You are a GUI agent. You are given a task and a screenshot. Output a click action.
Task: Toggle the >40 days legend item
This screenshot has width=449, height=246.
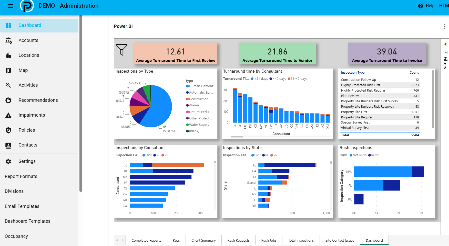tap(278, 79)
